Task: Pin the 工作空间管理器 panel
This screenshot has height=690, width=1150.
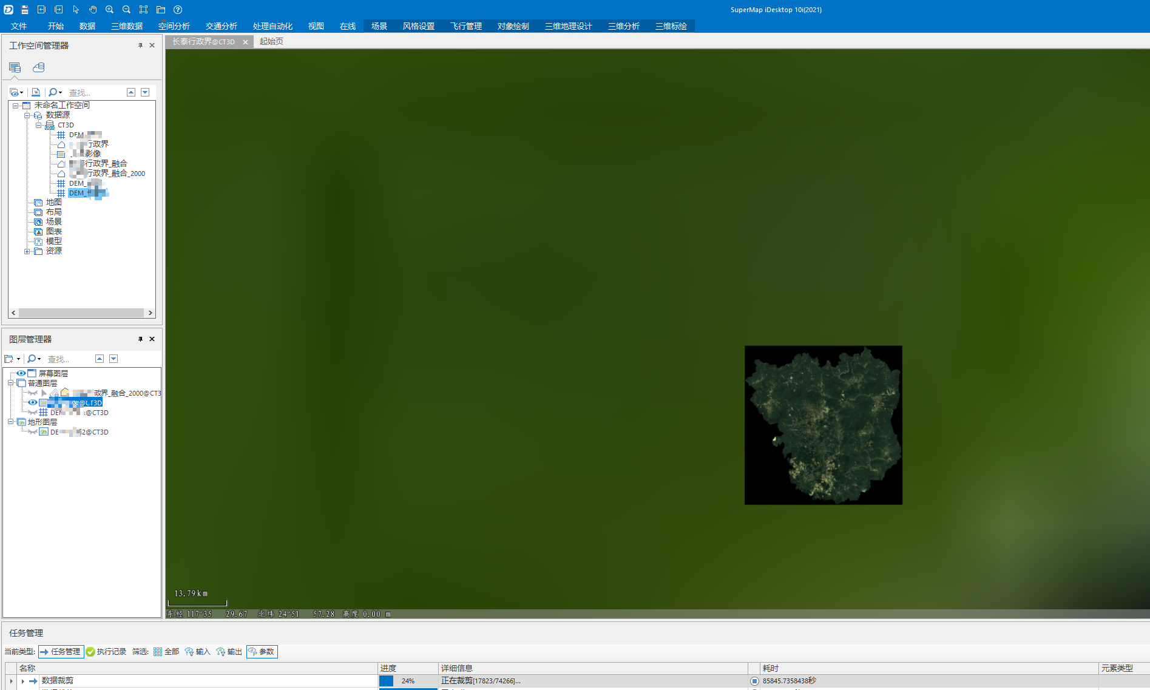Action: pos(140,46)
